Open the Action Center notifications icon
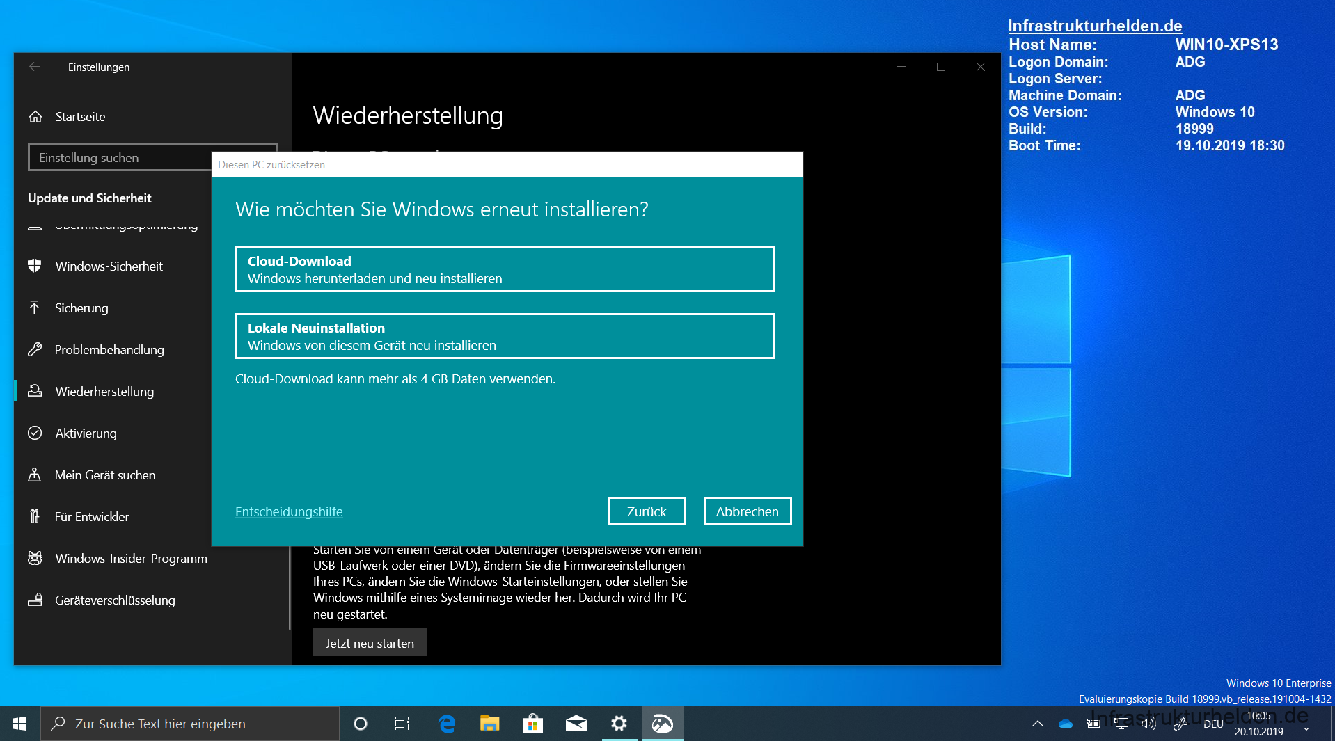The height and width of the screenshot is (741, 1335). [x=1306, y=724]
